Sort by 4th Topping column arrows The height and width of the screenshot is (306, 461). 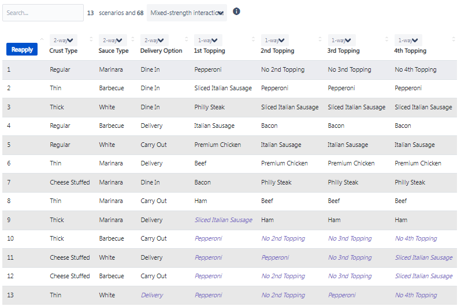pos(453,39)
